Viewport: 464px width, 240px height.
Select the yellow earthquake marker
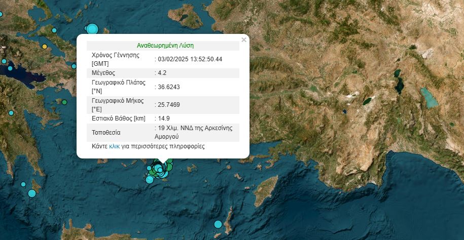(45, 47)
